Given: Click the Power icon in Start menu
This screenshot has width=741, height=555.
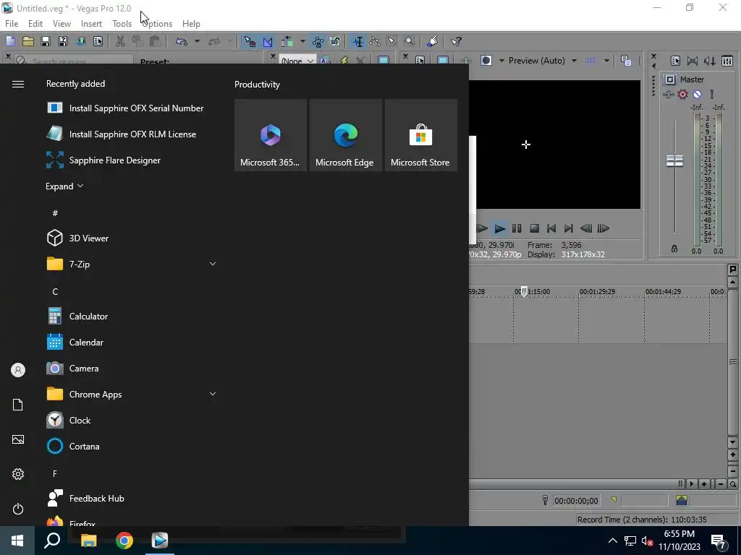Looking at the screenshot, I should (18, 509).
